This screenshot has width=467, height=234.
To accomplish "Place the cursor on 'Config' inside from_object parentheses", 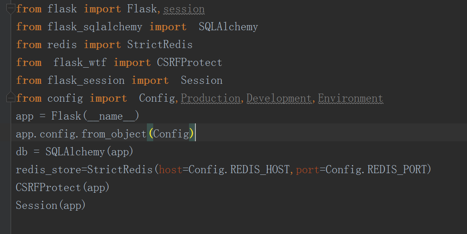I will [171, 134].
